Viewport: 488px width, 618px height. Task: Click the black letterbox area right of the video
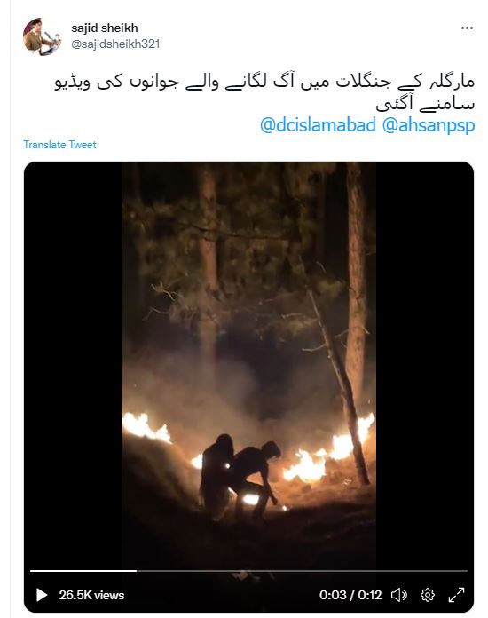click(x=425, y=365)
